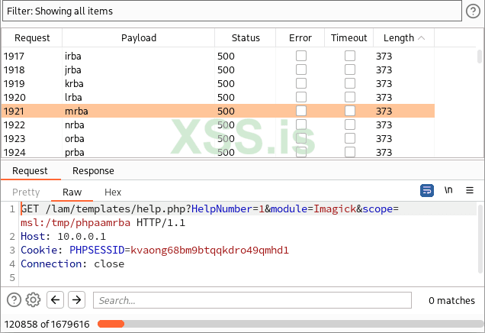The width and height of the screenshot is (485, 333).
Task: Select the orba payload row
Action: coord(218,138)
